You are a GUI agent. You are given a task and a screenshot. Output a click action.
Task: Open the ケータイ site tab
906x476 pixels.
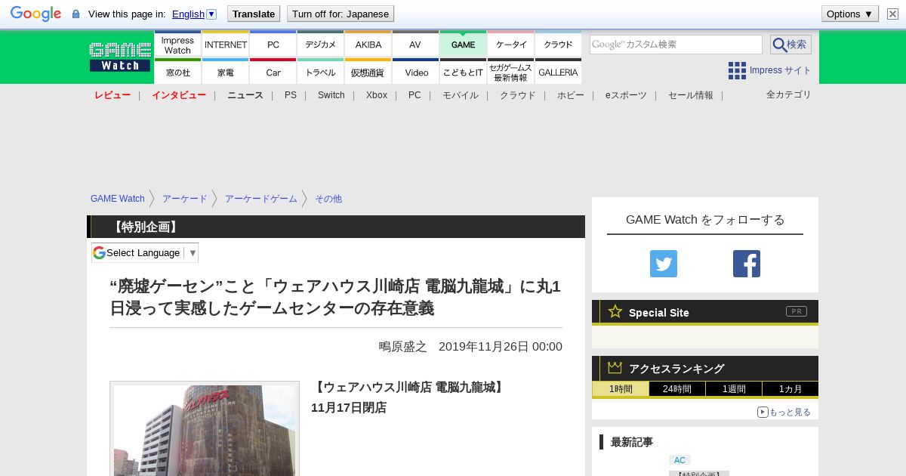coord(511,45)
